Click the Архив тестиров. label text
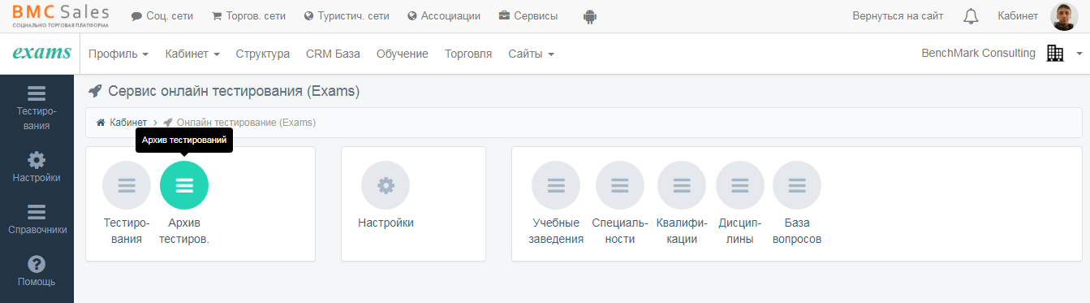Screen dimensions: 1090x303 click(184, 231)
